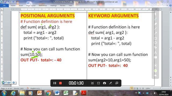Launch Internet Explorer from taskbar

[x=13, y=93]
